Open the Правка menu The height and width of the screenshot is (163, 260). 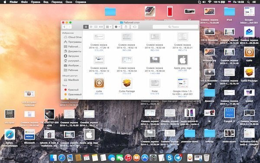pyautogui.click(x=36, y=2)
